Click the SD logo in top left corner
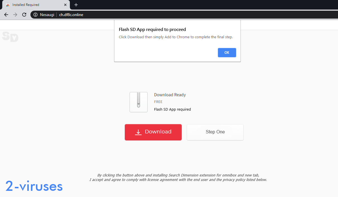Image resolution: width=338 pixels, height=197 pixels. [10, 37]
